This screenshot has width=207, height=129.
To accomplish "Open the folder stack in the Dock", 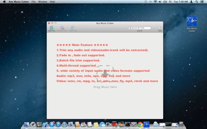I will [x=156, y=124].
